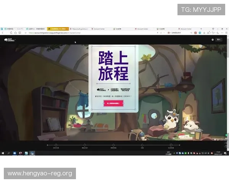Toggle night mode with the moon icon
The height and width of the screenshot is (183, 229).
point(218,33)
